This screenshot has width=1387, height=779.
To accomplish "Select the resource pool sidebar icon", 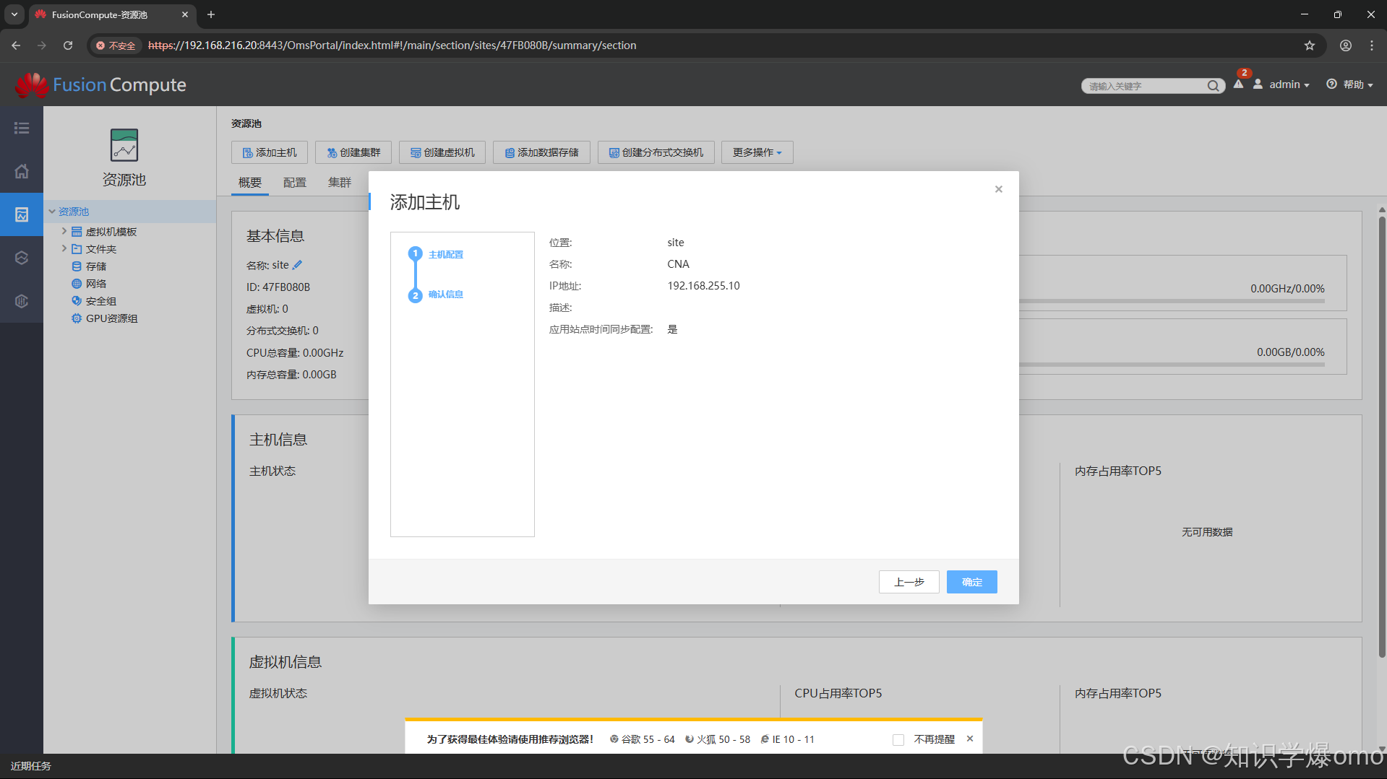I will point(22,214).
